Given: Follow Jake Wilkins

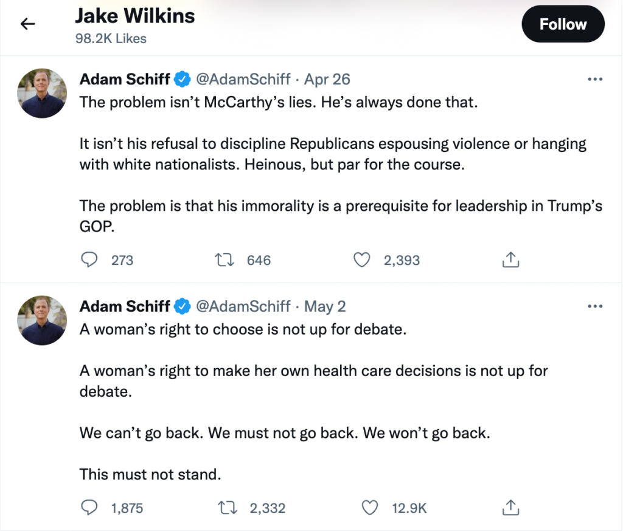Looking at the screenshot, I should point(563,24).
